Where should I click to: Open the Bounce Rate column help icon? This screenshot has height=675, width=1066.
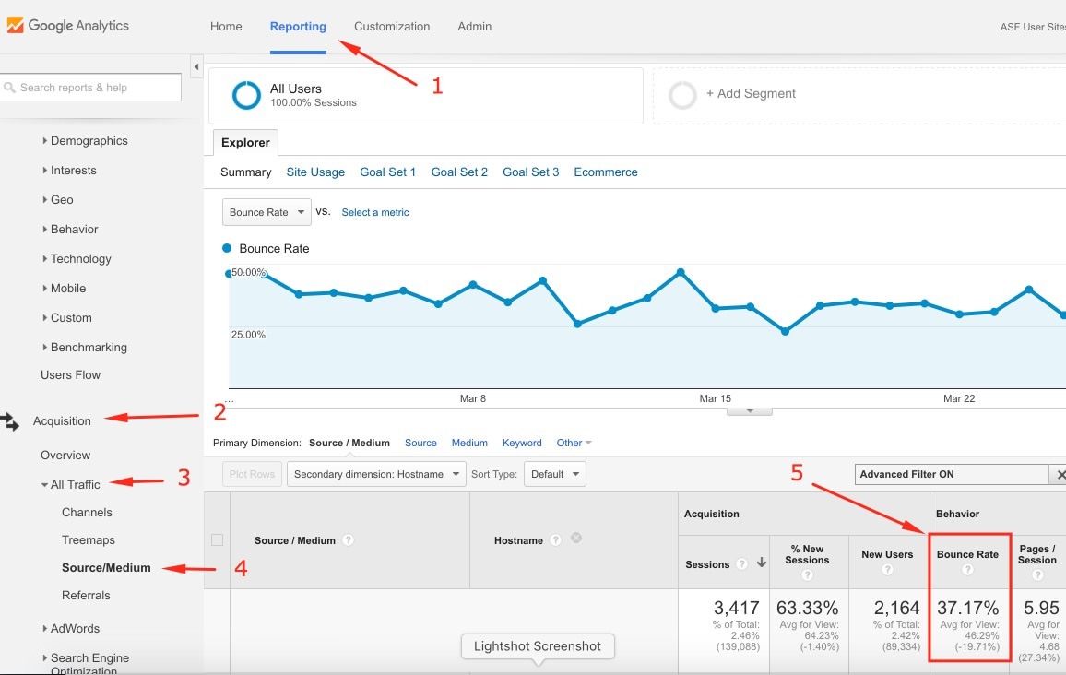(x=969, y=569)
